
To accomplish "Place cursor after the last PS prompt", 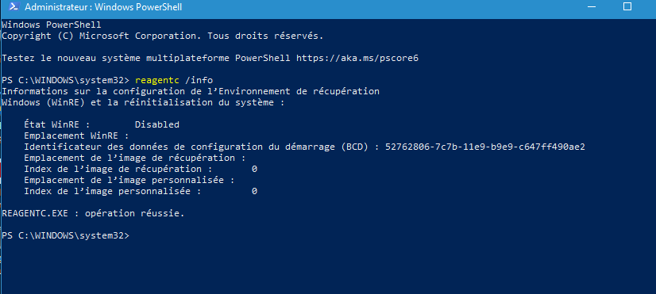I will pyautogui.click(x=133, y=235).
